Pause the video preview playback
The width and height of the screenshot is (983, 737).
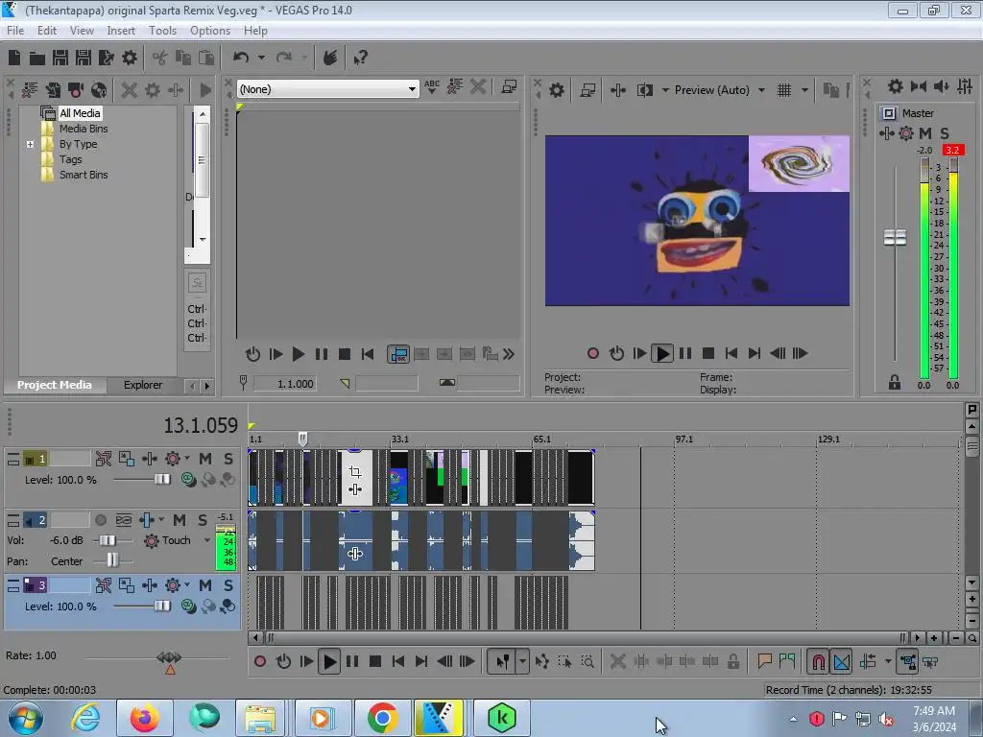(685, 353)
